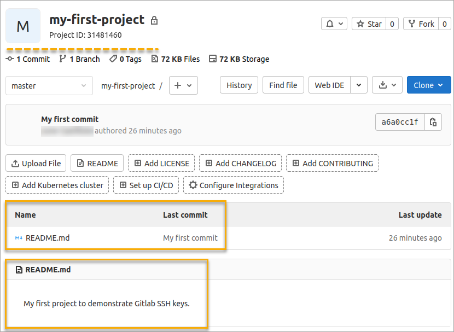Click the Project ID: 31481460 text
This screenshot has height=332, width=454.
point(85,35)
